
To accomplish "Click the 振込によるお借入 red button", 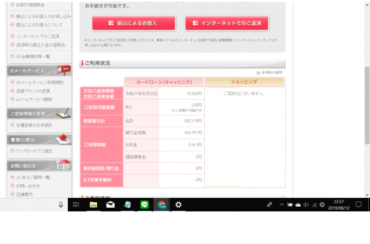I will [x=134, y=23].
